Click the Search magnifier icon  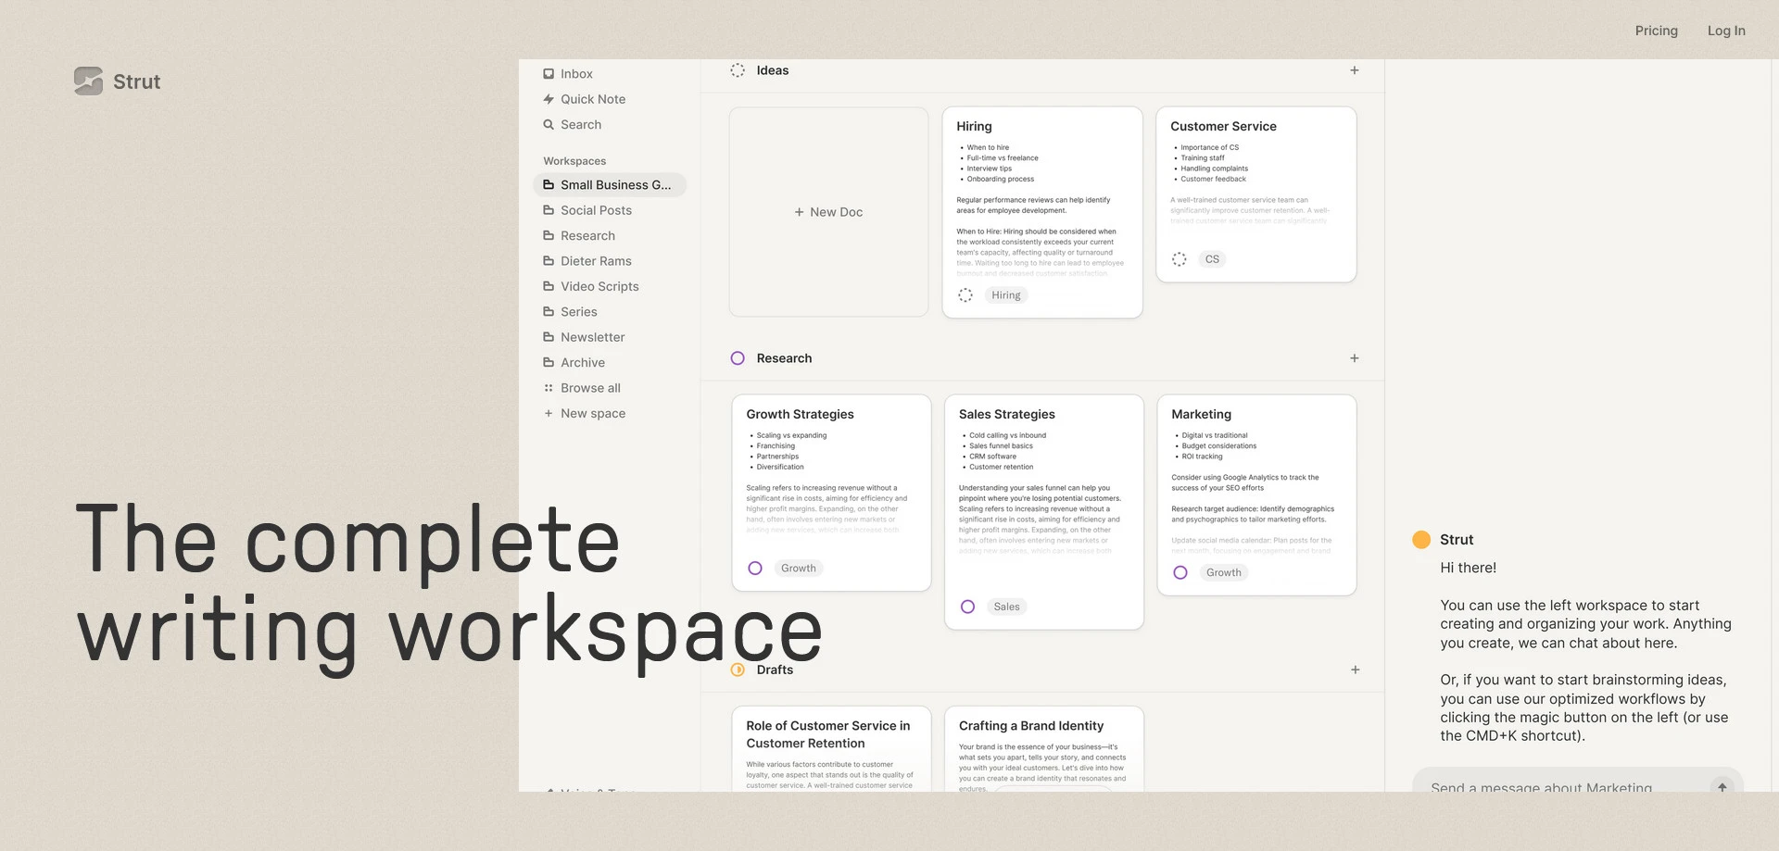click(549, 124)
